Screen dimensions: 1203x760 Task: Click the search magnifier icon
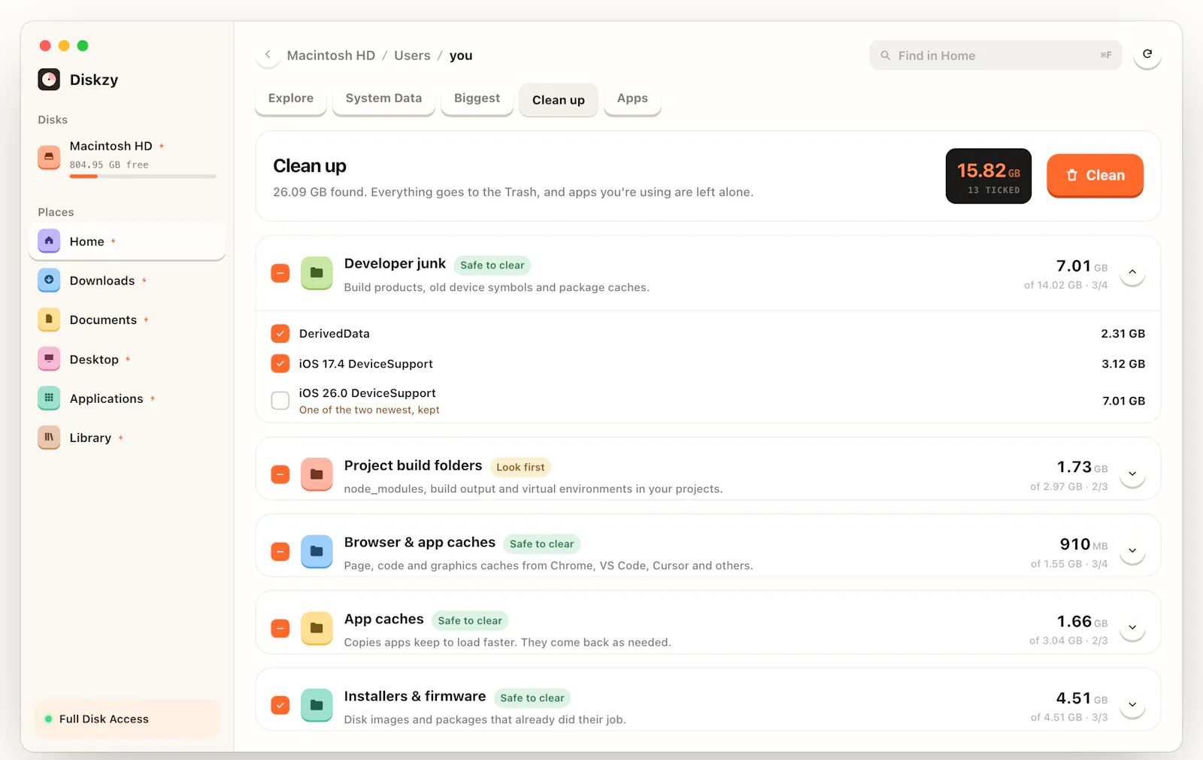(886, 56)
